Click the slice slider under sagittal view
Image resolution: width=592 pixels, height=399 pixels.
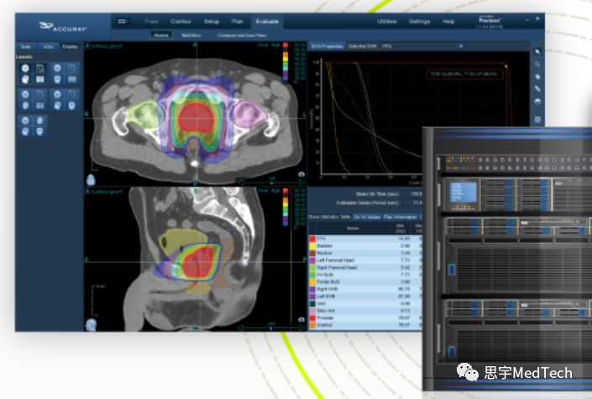pos(271,328)
